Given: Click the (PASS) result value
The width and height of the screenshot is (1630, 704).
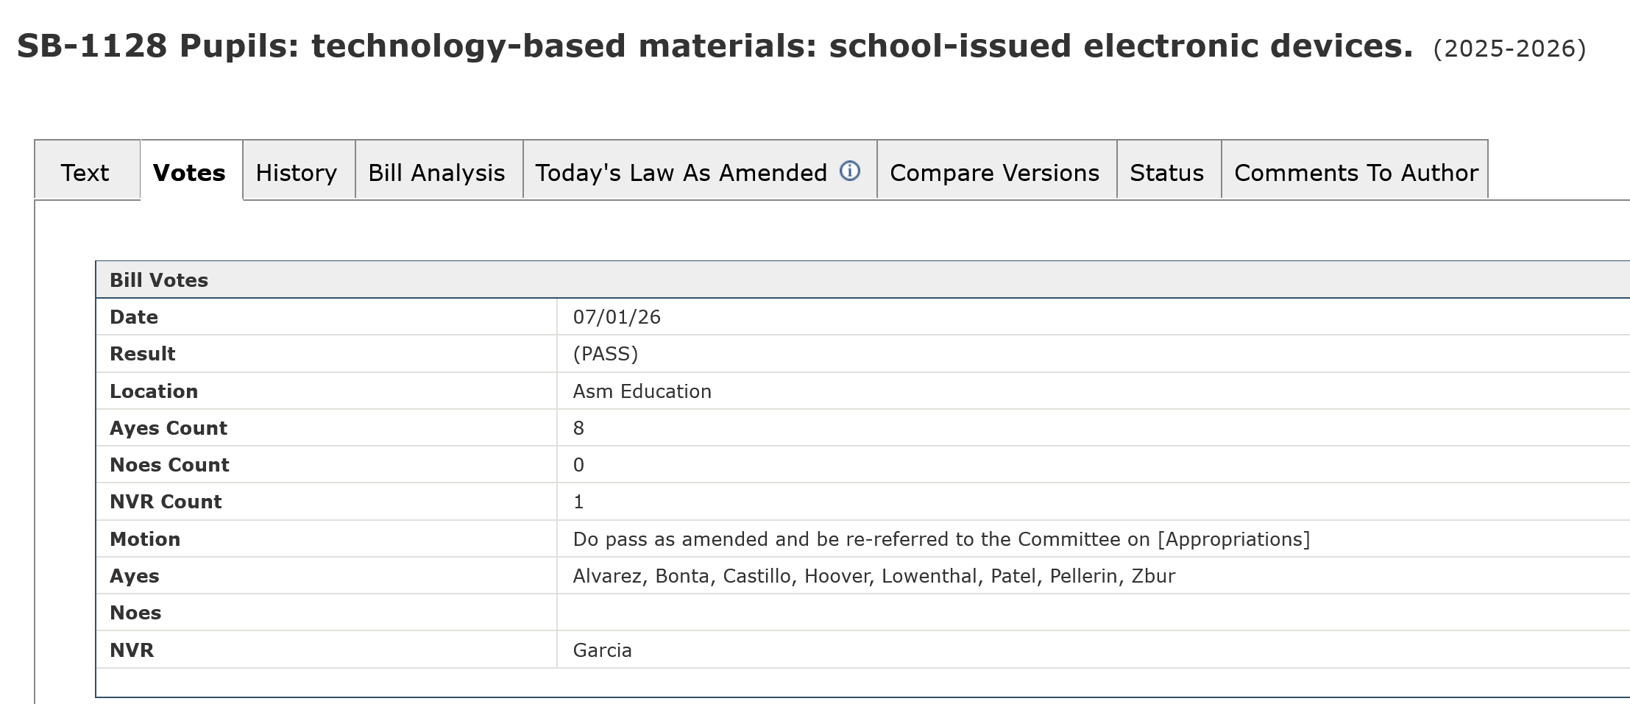Looking at the screenshot, I should coord(605,354).
